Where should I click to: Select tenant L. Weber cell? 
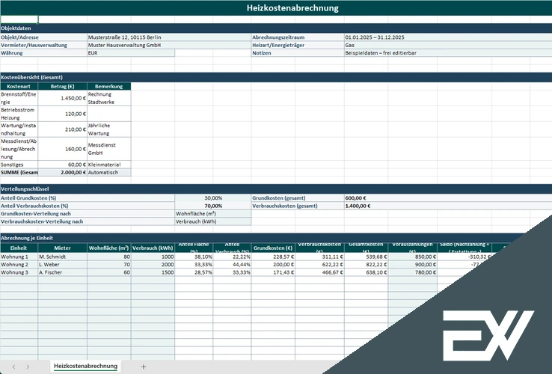coord(62,265)
